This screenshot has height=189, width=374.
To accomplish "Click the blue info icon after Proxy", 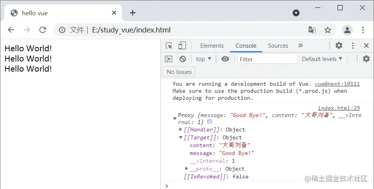I will pos(209,122).
